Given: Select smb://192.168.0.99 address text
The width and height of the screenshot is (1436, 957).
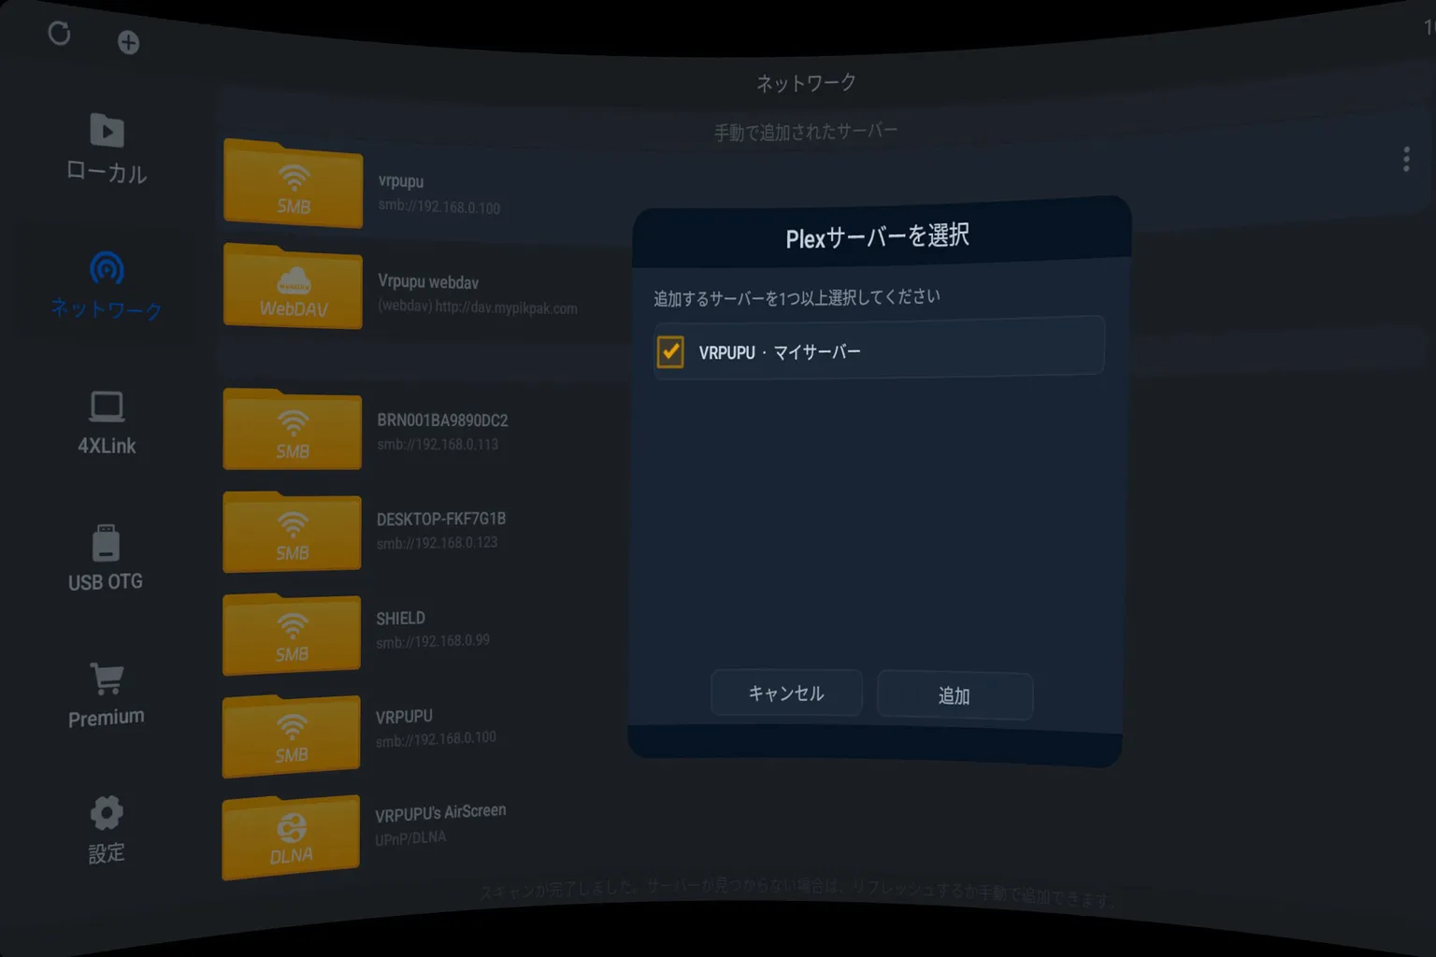Looking at the screenshot, I should pos(433,642).
